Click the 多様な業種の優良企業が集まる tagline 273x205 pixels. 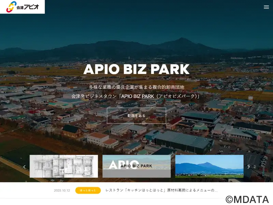136,87
